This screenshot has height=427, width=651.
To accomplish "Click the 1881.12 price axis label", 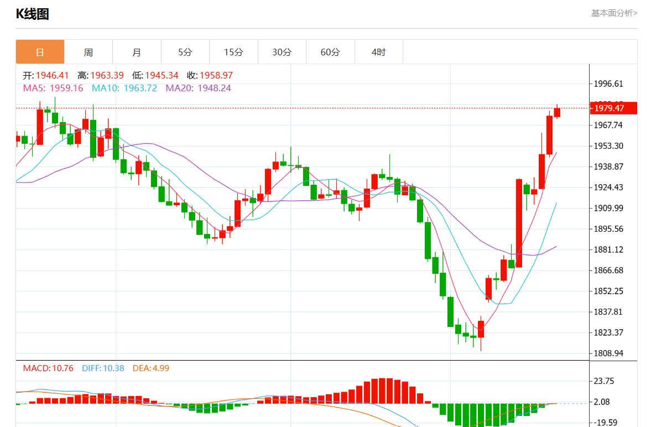I will point(608,249).
